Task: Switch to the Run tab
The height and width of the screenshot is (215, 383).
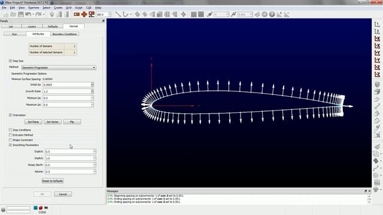Action: click(x=14, y=34)
